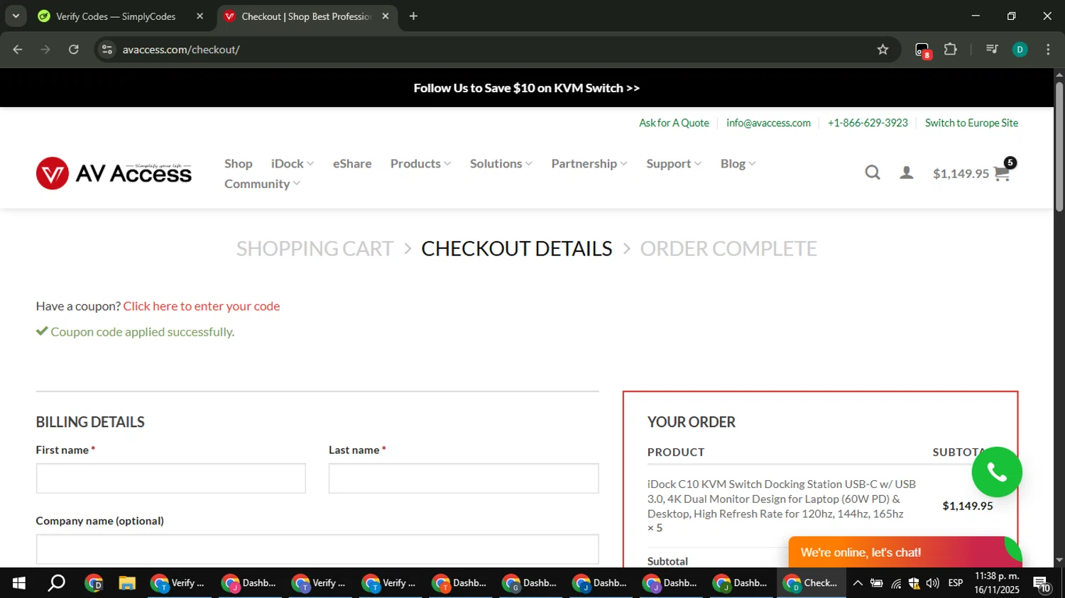
Task: Close the Verify Codes SimplyCodes tab
Action: coord(200,16)
